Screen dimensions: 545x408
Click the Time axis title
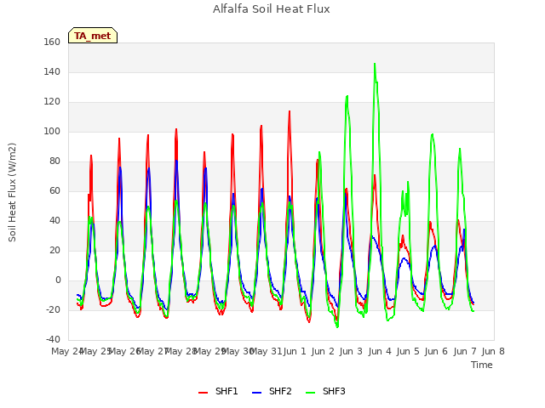point(482,365)
